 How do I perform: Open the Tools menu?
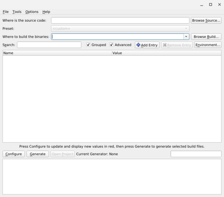(x=17, y=12)
